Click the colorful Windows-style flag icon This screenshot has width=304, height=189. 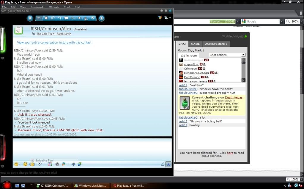[64, 164]
